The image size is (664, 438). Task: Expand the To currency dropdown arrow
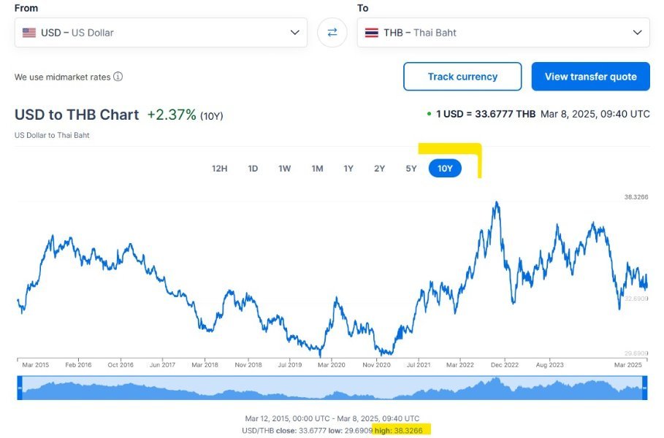pyautogui.click(x=636, y=33)
